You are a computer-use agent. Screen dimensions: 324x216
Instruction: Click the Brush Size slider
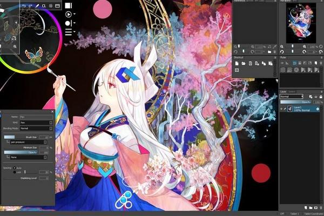tap(21, 137)
